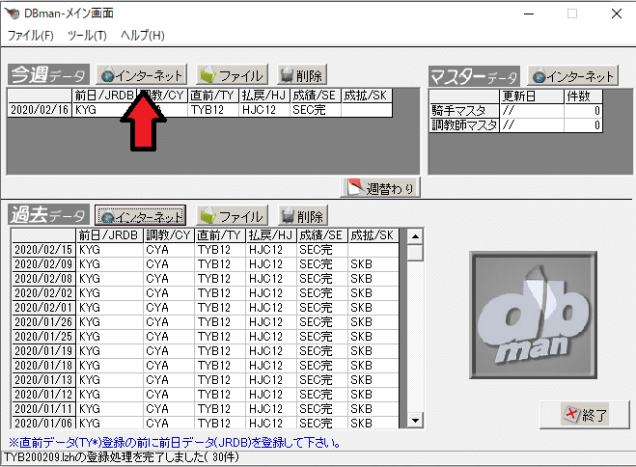
Task: Click trash can icon on 過去データ 削除 button
Action: click(x=288, y=215)
